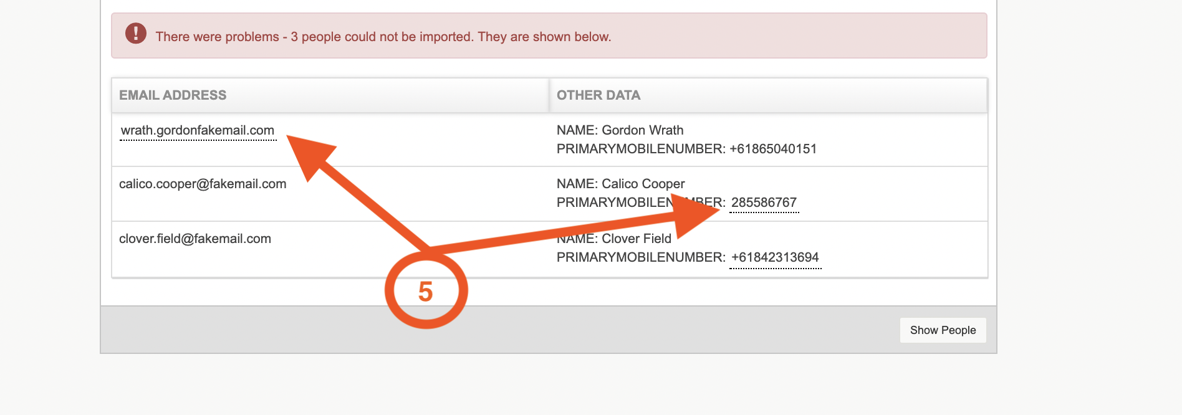Click PRIMARYMOBILENUMBER label in Clover Field's row

(640, 257)
